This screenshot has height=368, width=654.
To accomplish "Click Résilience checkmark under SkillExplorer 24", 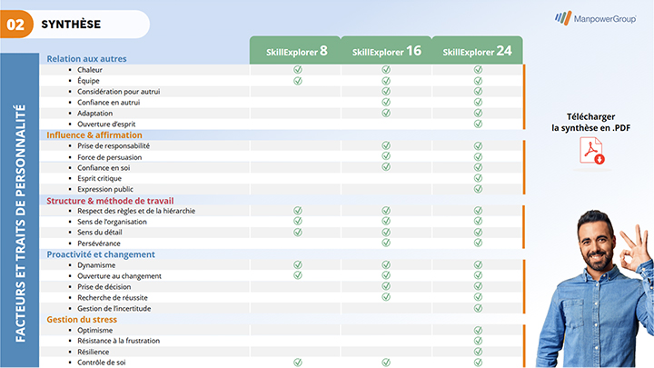I will pyautogui.click(x=478, y=352).
